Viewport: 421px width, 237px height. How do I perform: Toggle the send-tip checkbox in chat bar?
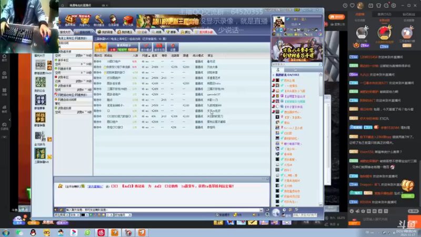tap(217, 215)
